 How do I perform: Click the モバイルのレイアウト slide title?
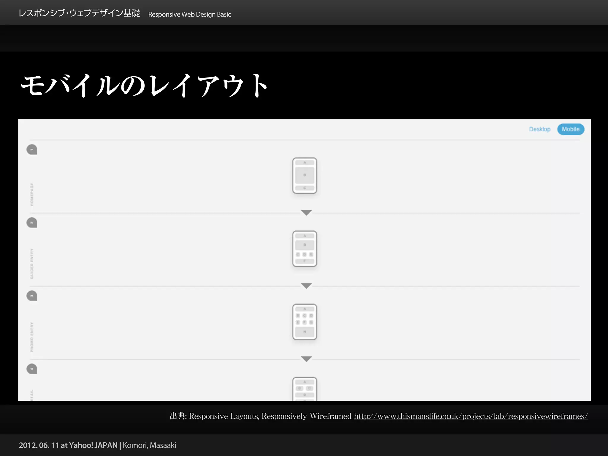click(144, 85)
